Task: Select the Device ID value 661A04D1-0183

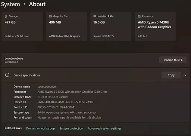Action: tap(66, 102)
